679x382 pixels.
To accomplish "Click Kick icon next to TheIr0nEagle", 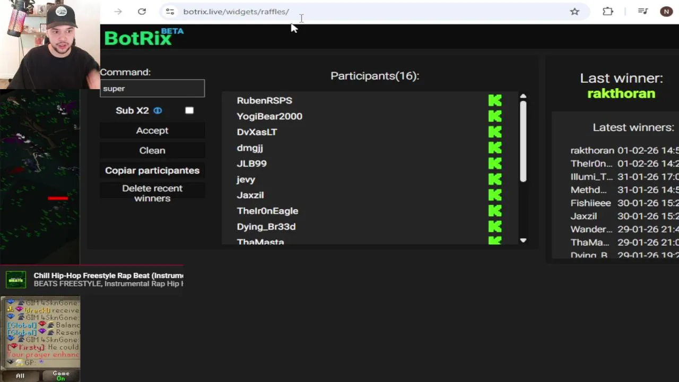I will 495,211.
